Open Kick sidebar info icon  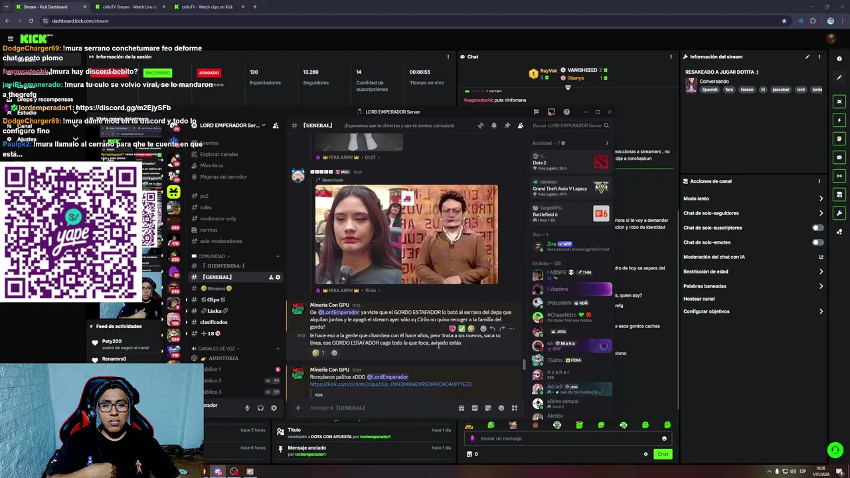(x=839, y=59)
